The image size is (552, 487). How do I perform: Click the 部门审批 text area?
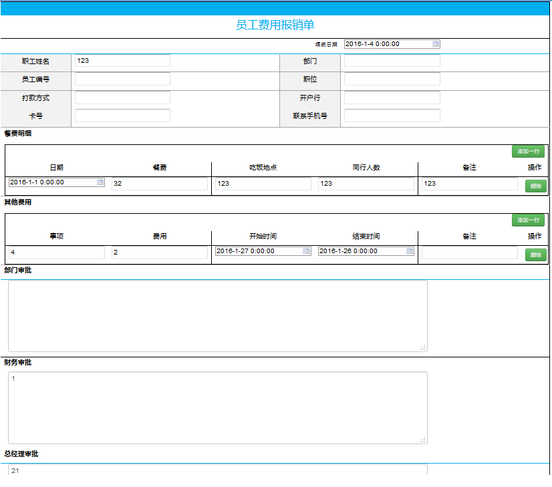217,315
